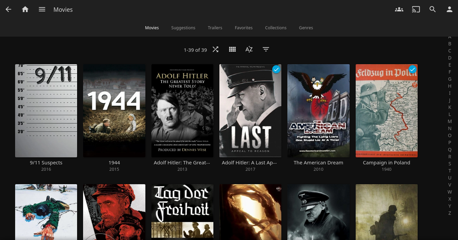The image size is (458, 240).
Task: Click the '9/11 Suspects' title link
Action: tap(46, 163)
